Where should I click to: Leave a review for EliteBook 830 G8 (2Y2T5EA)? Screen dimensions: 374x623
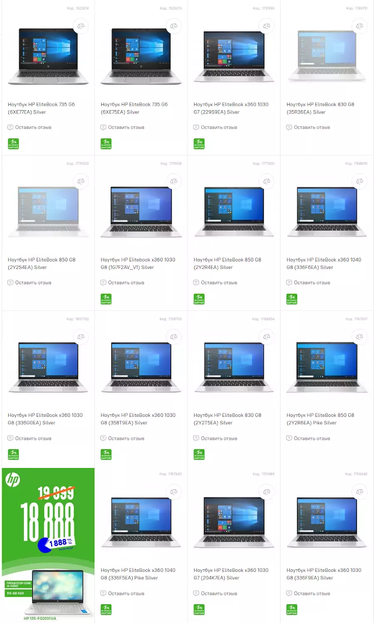coord(215,438)
